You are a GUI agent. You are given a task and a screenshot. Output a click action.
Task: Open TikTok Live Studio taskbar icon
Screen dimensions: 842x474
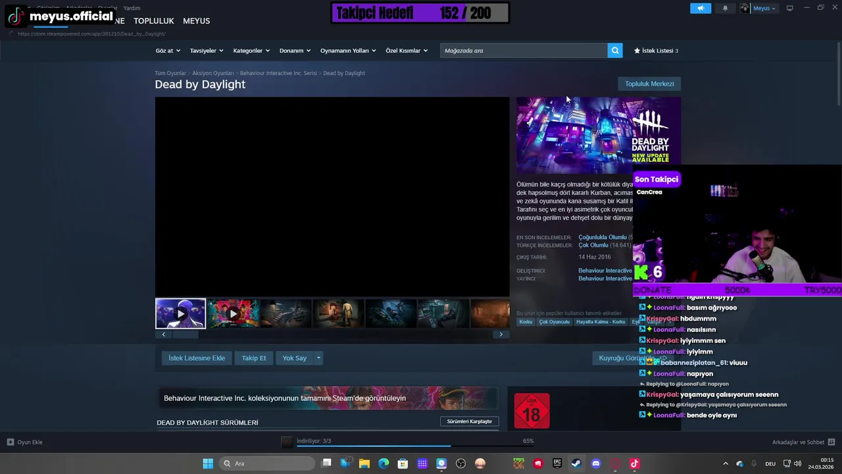pyautogui.click(x=634, y=463)
